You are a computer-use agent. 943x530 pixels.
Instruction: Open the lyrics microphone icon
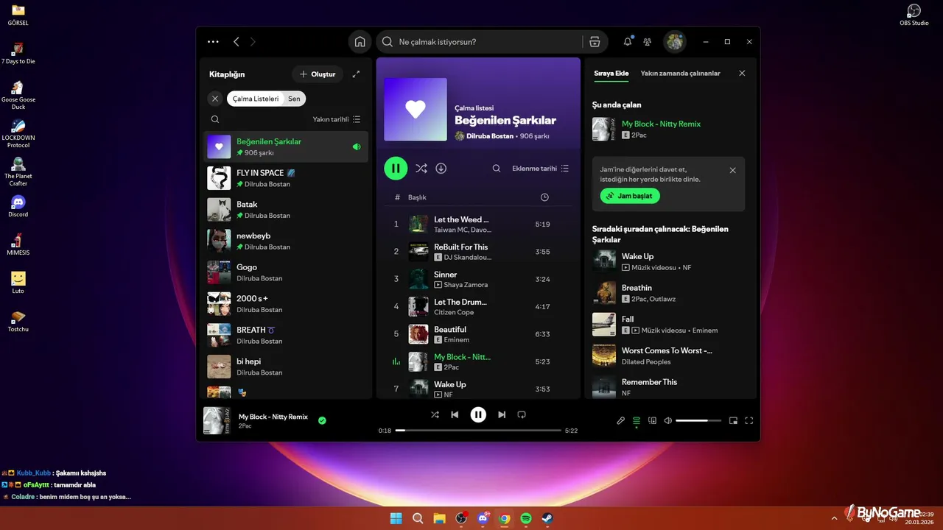click(x=620, y=421)
